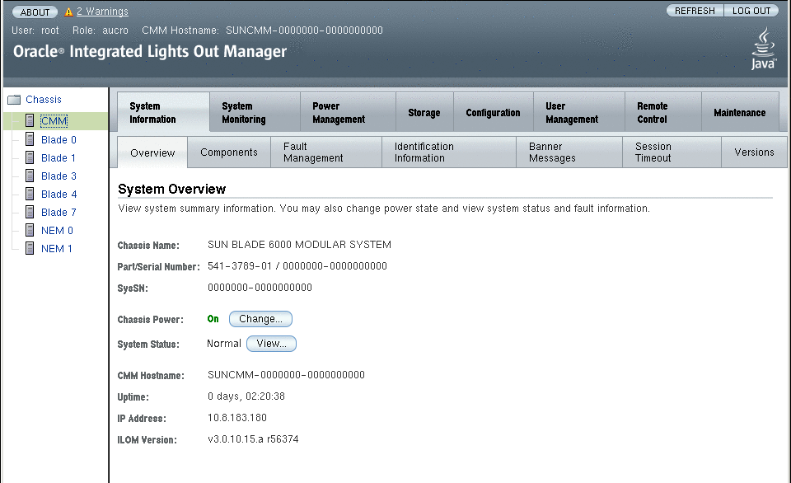Click the uptime value '0 days, 02:20:38'
The height and width of the screenshot is (483, 791).
[x=246, y=396]
